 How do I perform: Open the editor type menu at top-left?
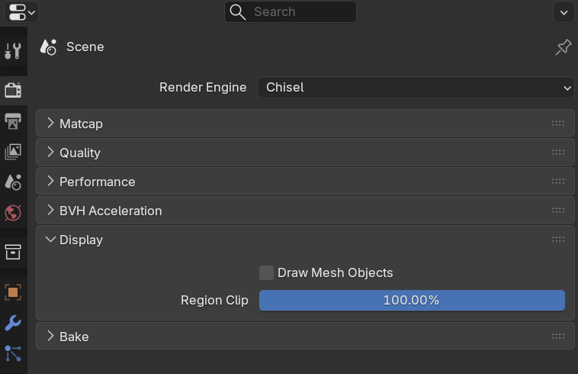pyautogui.click(x=21, y=11)
